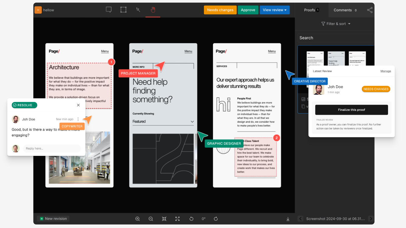Click the orange H avatar beside hellow
Viewport: 406px width, 228px height.
coord(38,10)
